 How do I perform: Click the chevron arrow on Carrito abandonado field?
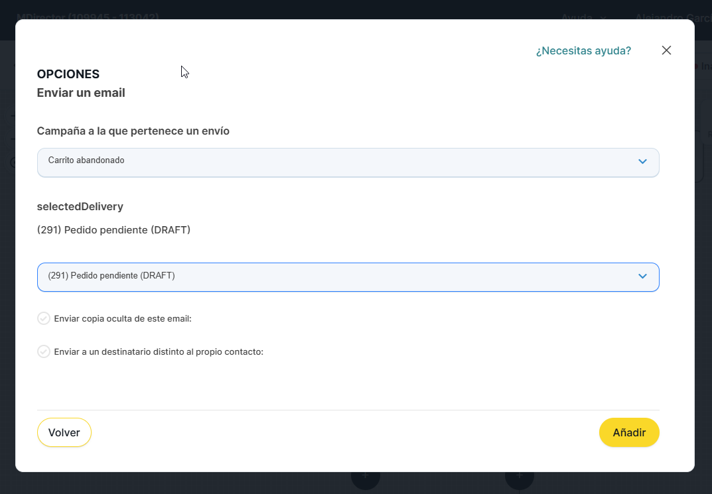point(642,162)
